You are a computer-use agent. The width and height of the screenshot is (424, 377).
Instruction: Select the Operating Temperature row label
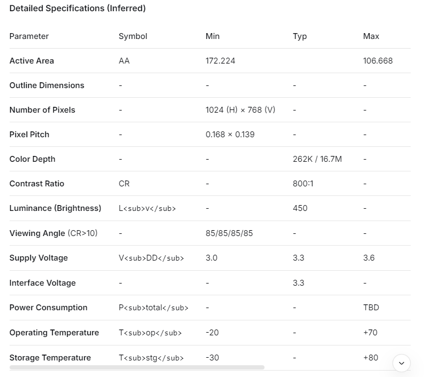click(54, 333)
